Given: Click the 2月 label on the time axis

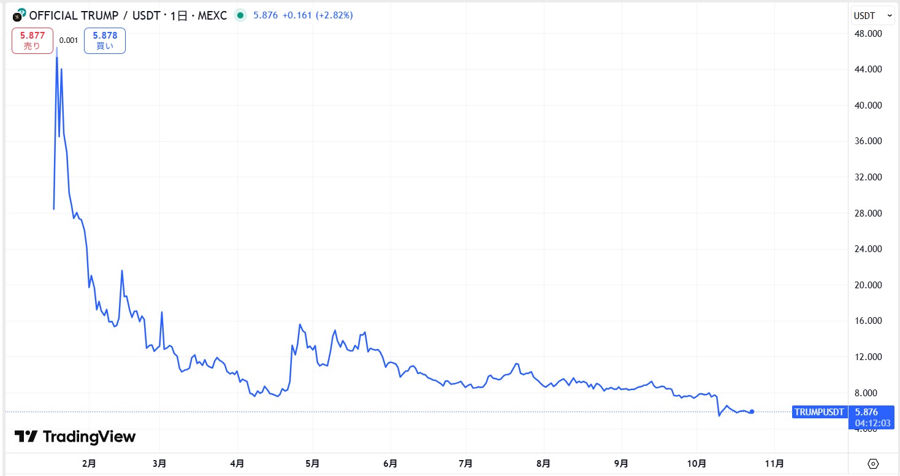Looking at the screenshot, I should point(89,463).
